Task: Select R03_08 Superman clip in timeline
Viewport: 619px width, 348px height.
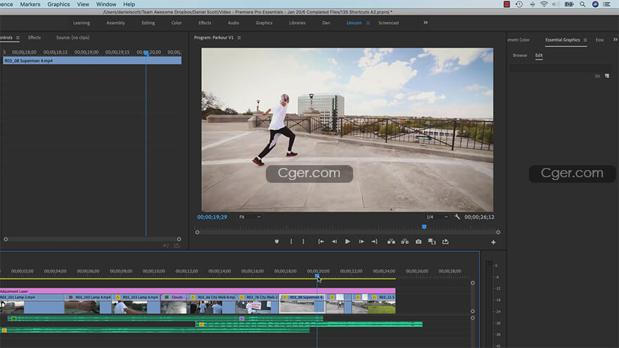Action: [x=302, y=304]
